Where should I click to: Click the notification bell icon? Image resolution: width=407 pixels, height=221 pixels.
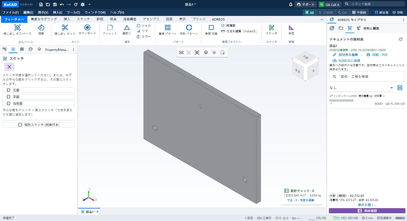(x=291, y=4)
